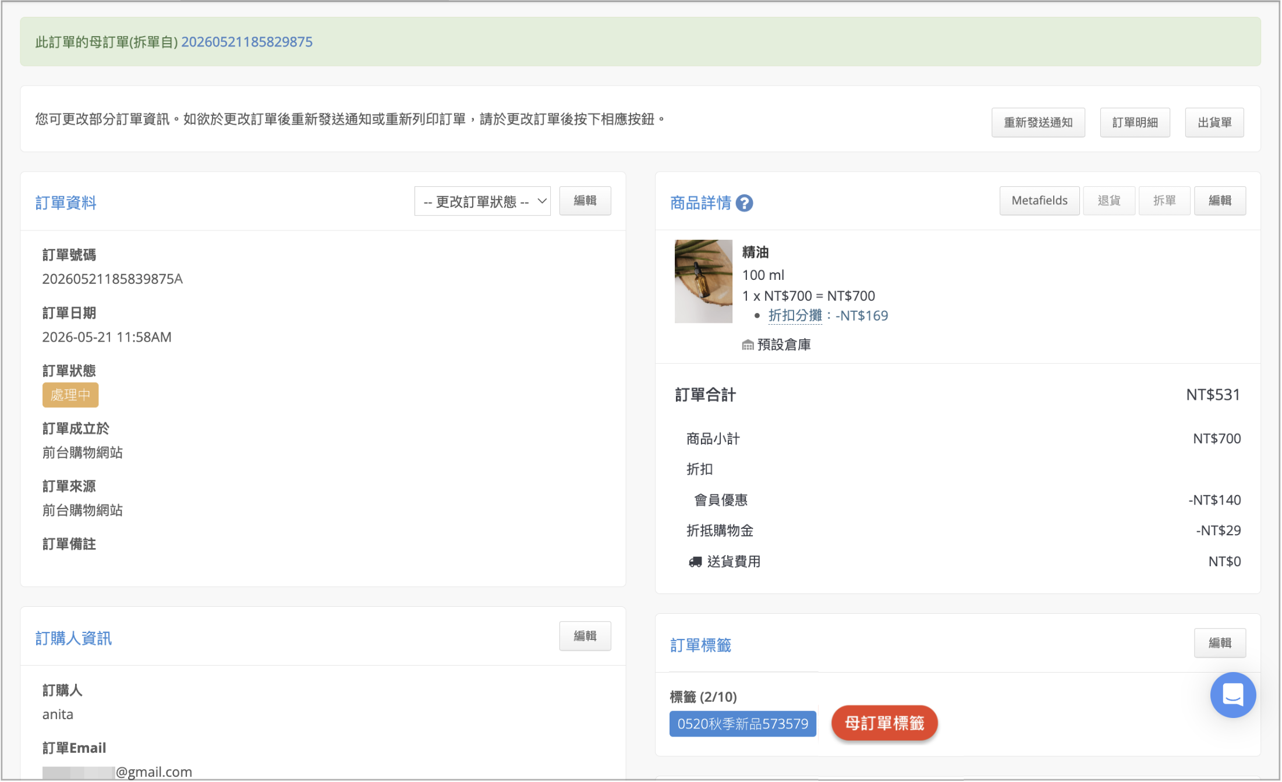Open product Metafields
Image resolution: width=1282 pixels, height=782 pixels.
coord(1039,201)
